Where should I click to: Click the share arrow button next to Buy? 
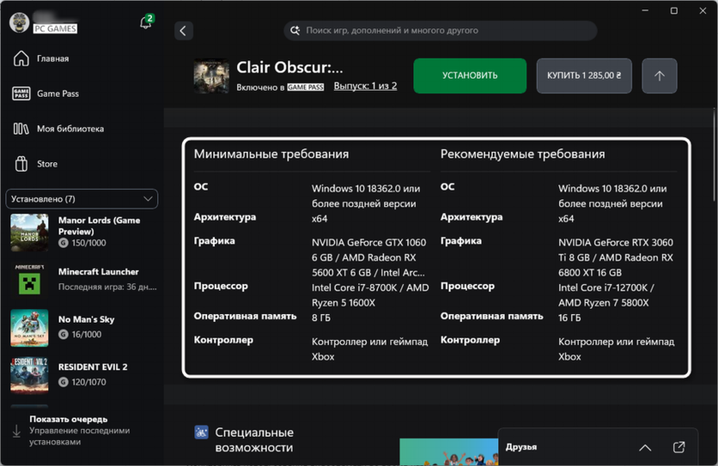point(659,76)
